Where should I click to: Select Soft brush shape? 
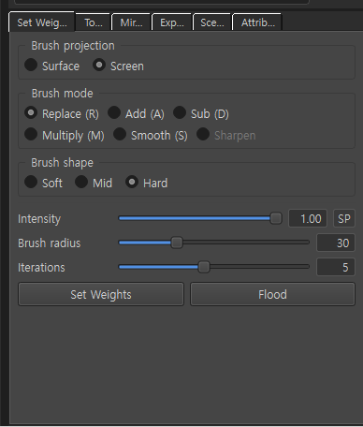click(x=44, y=183)
